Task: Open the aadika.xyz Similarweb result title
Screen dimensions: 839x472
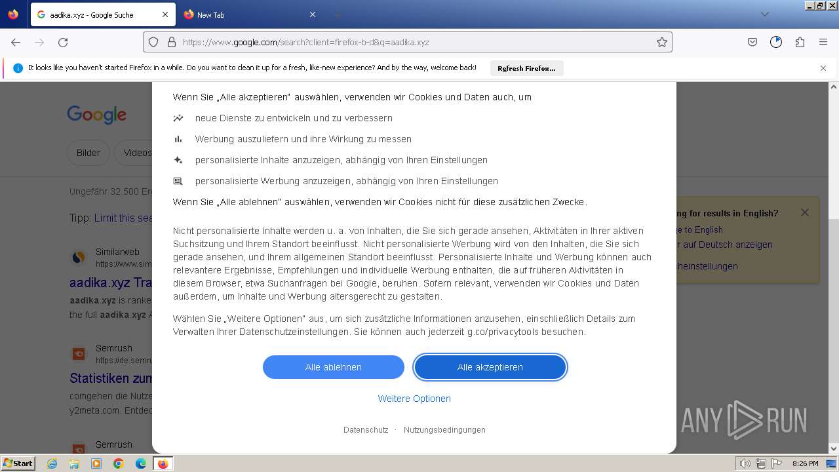Action: point(111,283)
